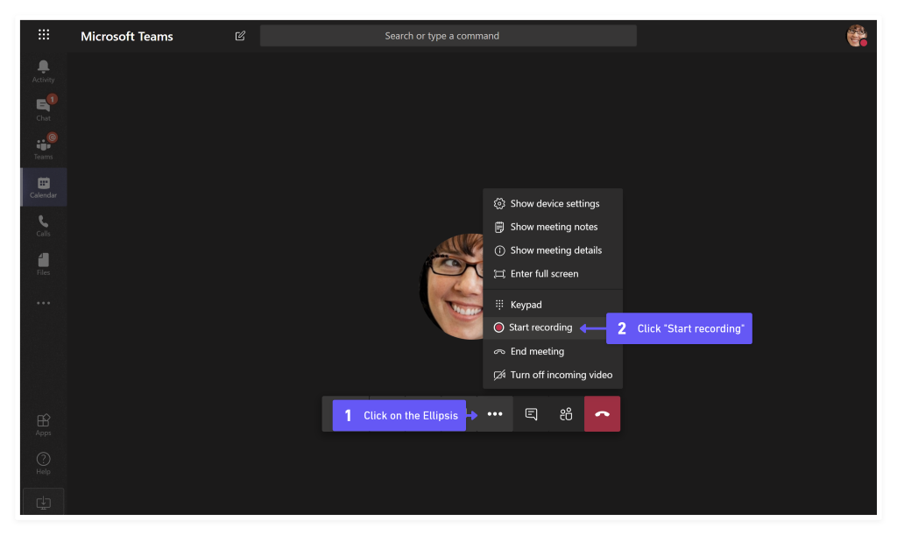Click in the search or command box
Image resolution: width=897 pixels, height=535 pixels.
tap(448, 35)
